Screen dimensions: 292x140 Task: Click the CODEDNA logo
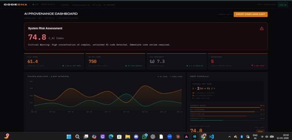click(x=16, y=4)
